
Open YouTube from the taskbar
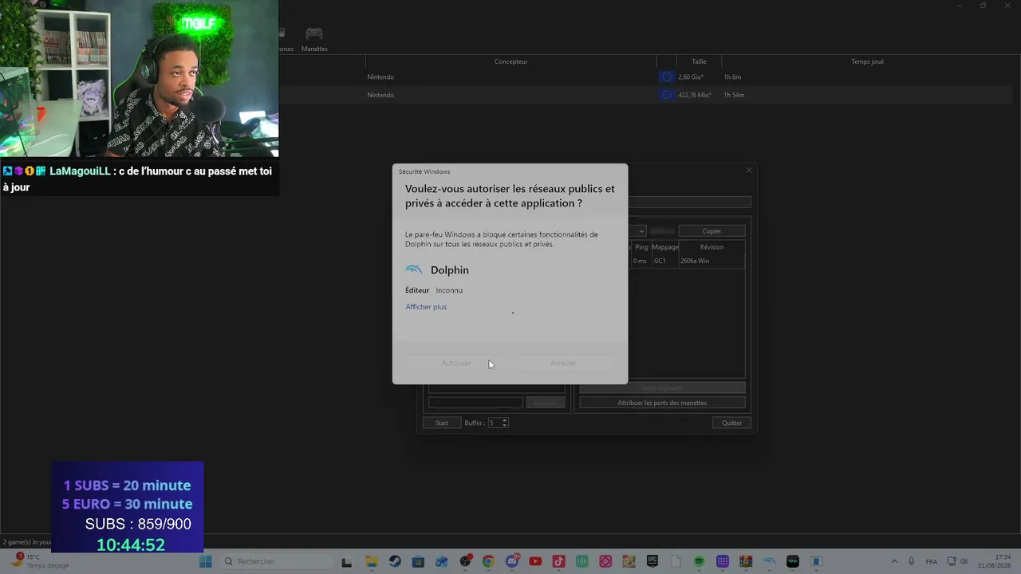coord(535,561)
